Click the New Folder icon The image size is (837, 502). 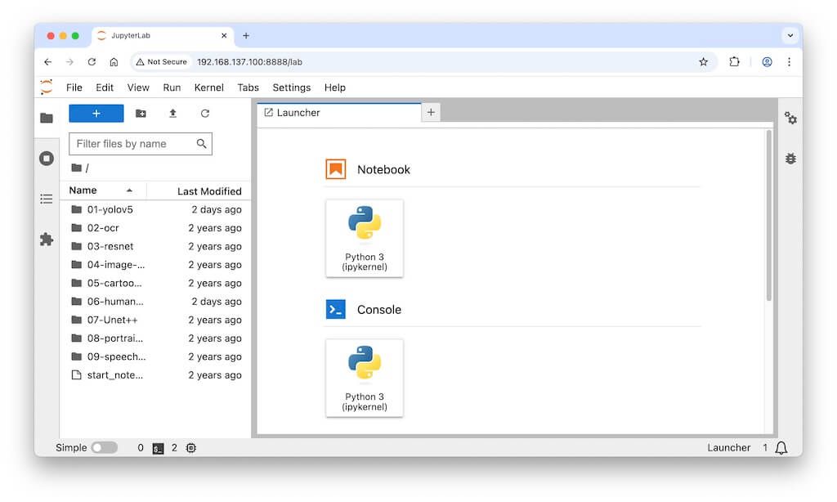141,114
